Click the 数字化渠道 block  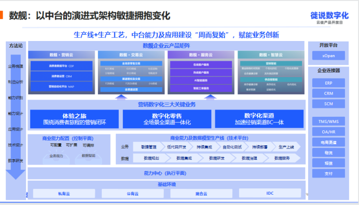click(x=259, y=119)
